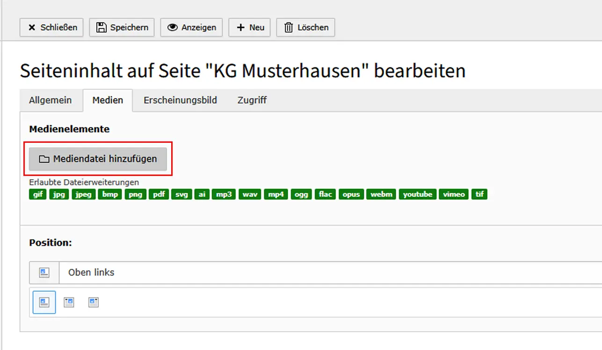Select the image-right-in-text position icon

click(69, 302)
